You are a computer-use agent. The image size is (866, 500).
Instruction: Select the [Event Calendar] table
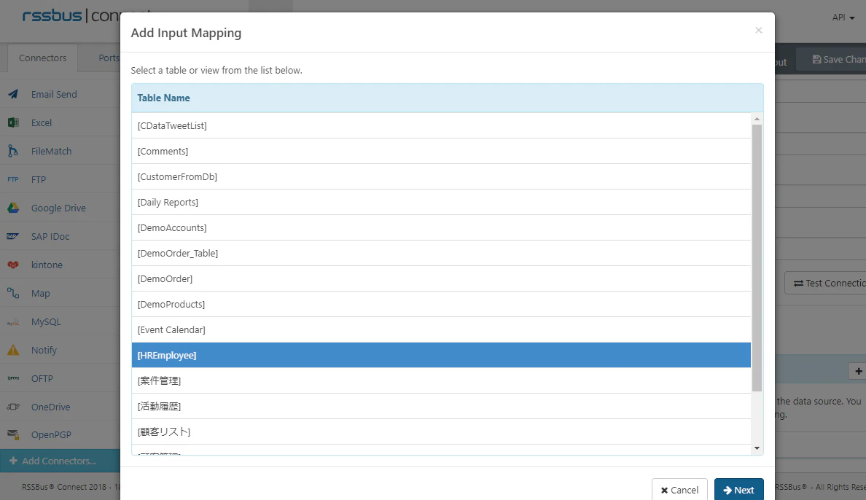click(441, 329)
